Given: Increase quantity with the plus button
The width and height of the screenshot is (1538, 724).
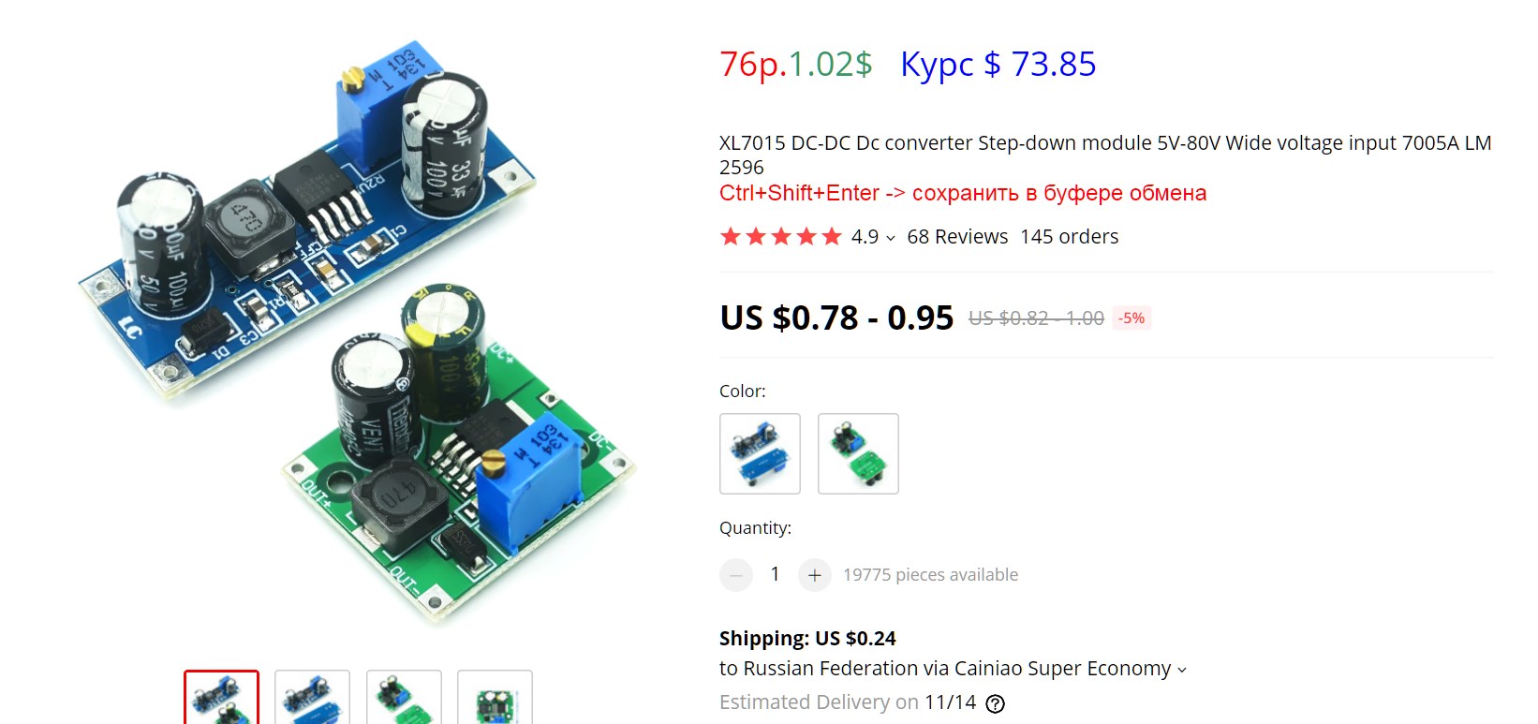Looking at the screenshot, I should (815, 575).
